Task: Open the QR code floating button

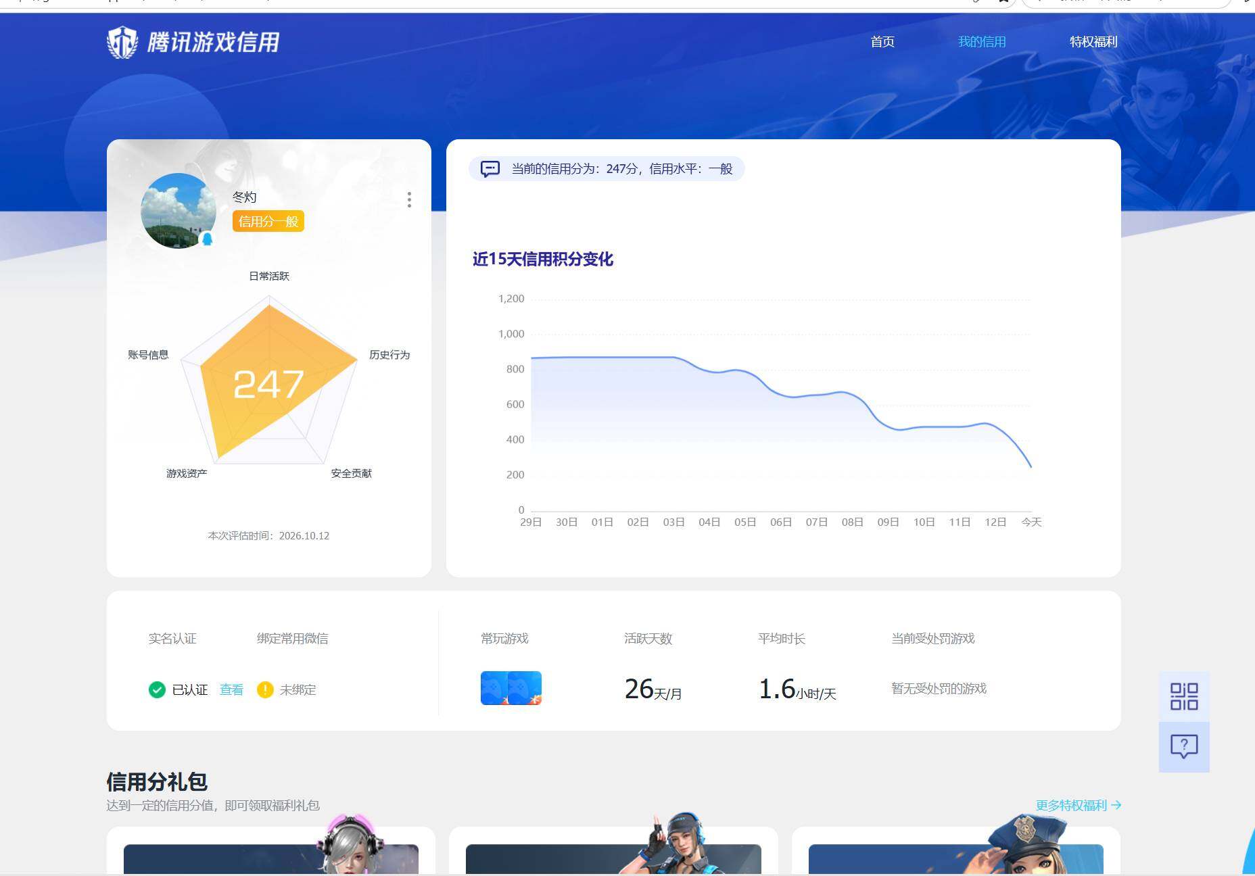Action: 1184,696
